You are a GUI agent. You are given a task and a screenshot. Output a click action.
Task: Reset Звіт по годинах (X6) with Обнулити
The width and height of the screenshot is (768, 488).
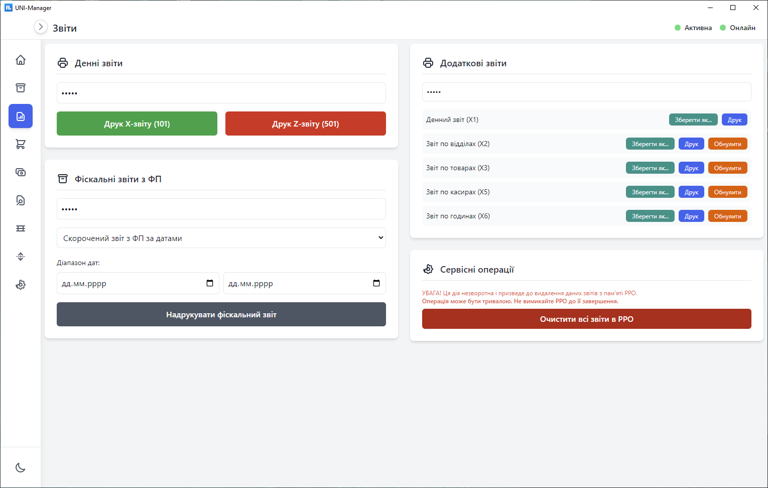point(728,216)
